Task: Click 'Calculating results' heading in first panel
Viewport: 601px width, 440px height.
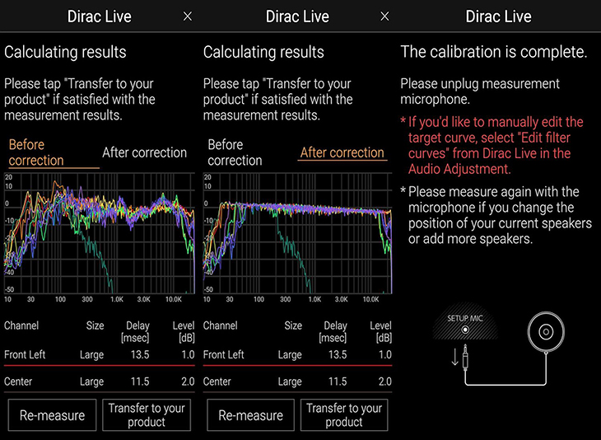Action: click(65, 52)
